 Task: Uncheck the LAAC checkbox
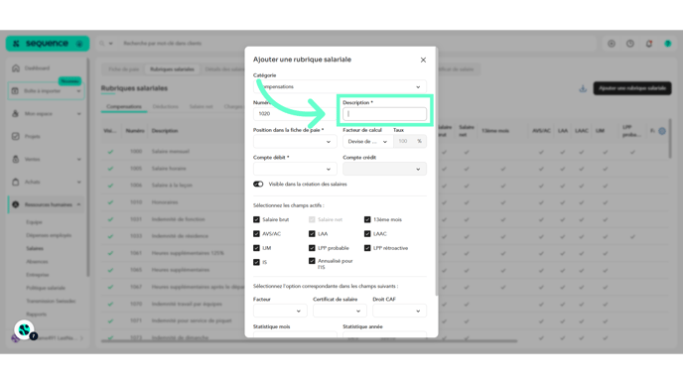[367, 234]
